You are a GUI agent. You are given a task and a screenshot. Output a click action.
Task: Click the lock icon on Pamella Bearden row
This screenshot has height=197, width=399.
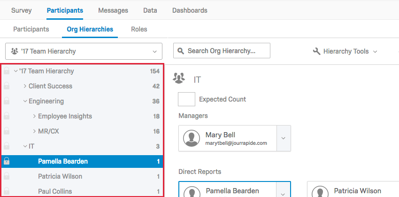point(7,161)
